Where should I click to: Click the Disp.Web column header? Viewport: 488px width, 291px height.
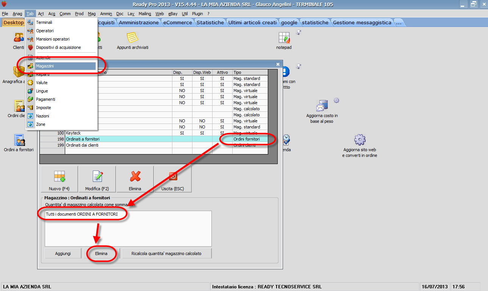[202, 72]
